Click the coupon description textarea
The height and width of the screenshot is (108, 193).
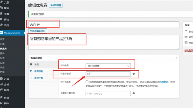(104, 43)
